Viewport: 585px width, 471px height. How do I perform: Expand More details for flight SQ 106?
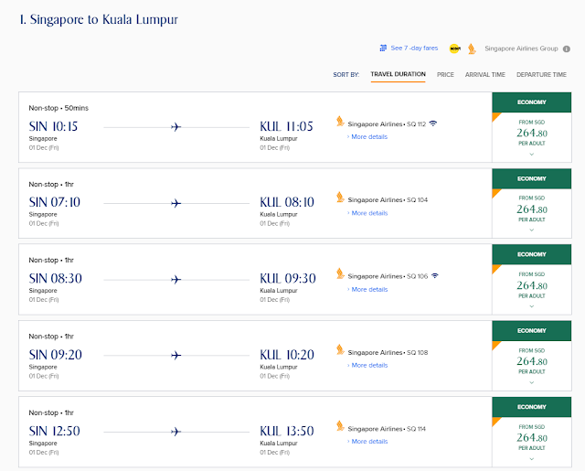click(368, 289)
